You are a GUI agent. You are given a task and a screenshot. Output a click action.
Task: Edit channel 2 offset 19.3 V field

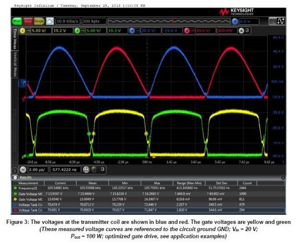click(117, 31)
